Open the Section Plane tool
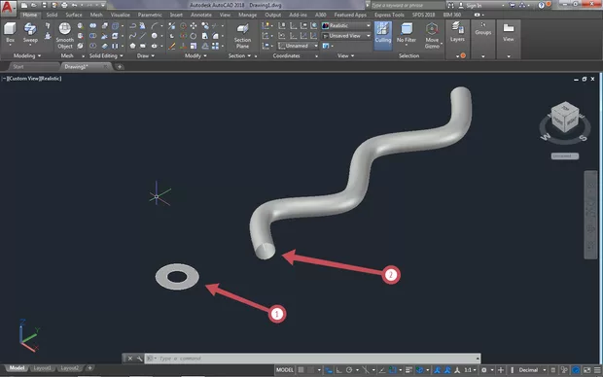Viewport: 603px width, 377px height. coord(242,36)
